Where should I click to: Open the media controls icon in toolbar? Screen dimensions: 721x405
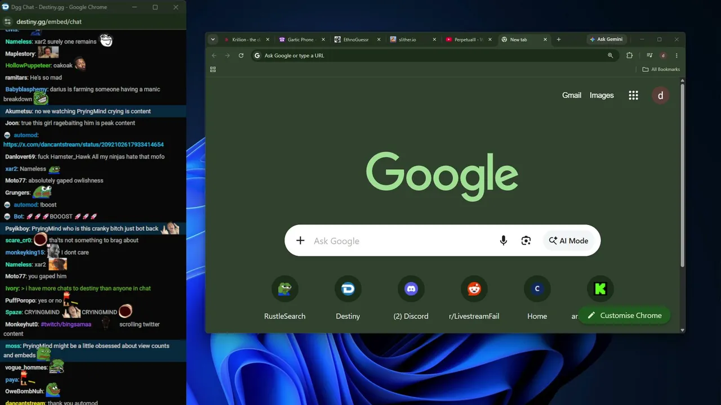tap(649, 56)
